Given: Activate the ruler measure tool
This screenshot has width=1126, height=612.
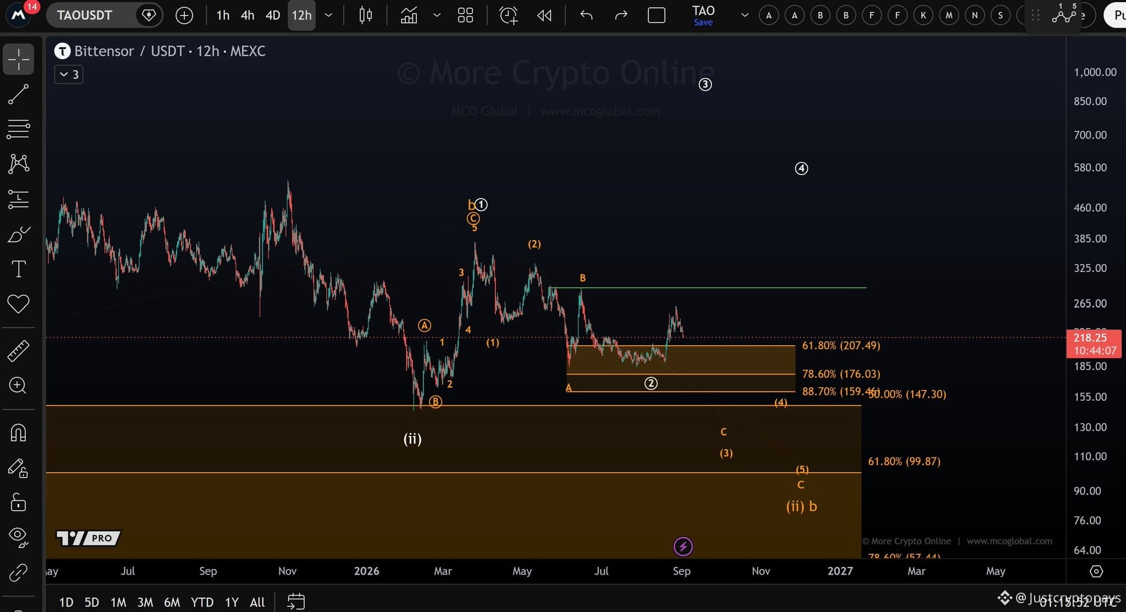Looking at the screenshot, I should pos(18,351).
